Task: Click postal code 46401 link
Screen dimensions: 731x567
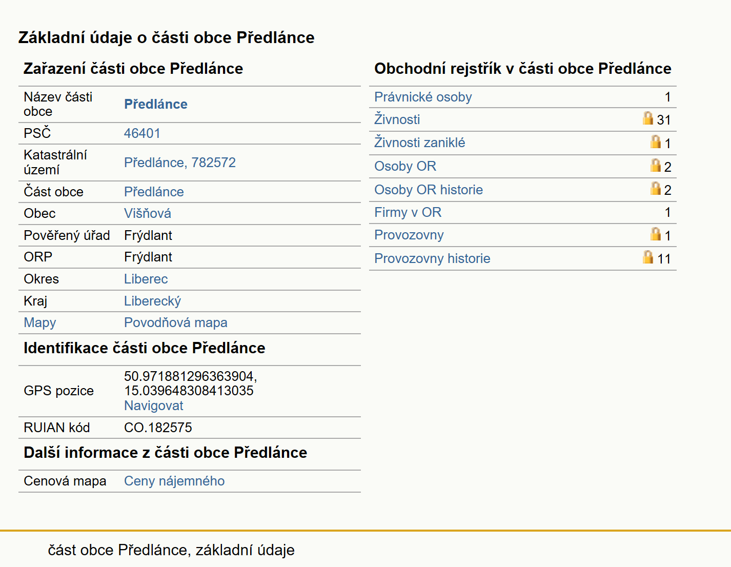Action: pos(142,133)
